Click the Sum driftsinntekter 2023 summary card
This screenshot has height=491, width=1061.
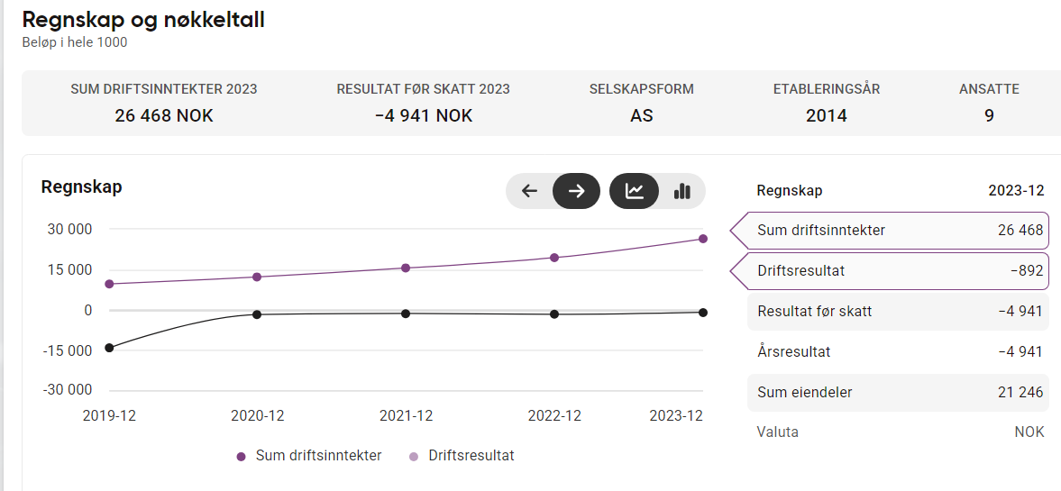tap(164, 103)
